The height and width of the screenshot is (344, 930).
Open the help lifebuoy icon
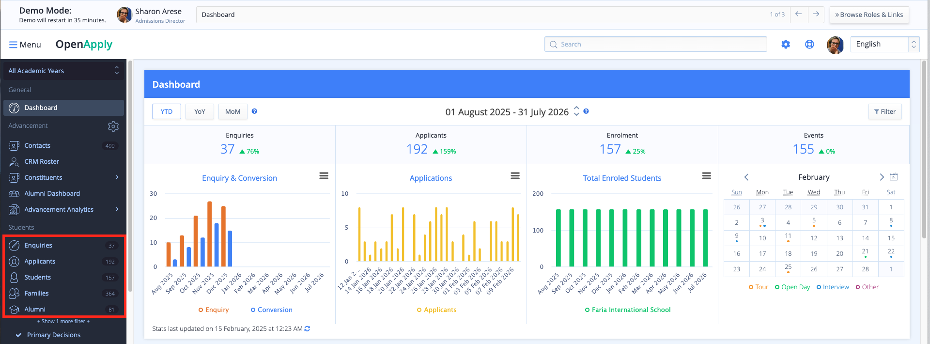809,45
